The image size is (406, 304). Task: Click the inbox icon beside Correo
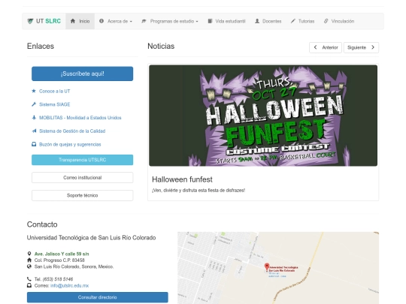click(x=29, y=285)
